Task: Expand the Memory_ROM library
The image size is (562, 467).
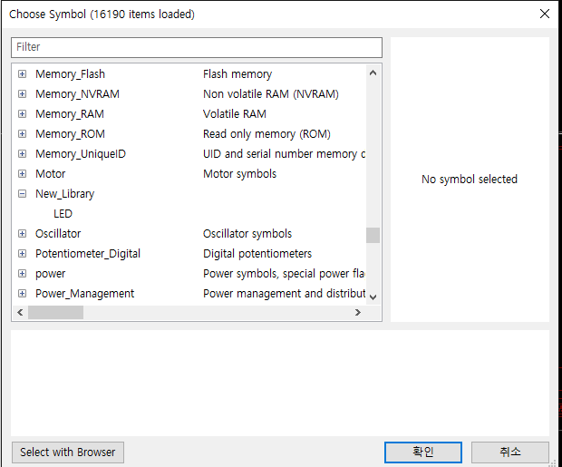Action: 23,134
